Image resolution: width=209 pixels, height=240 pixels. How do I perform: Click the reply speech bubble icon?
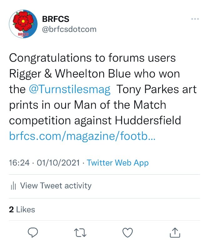(x=33, y=232)
